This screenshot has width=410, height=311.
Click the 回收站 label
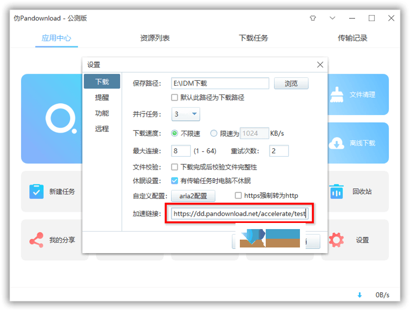362,191
